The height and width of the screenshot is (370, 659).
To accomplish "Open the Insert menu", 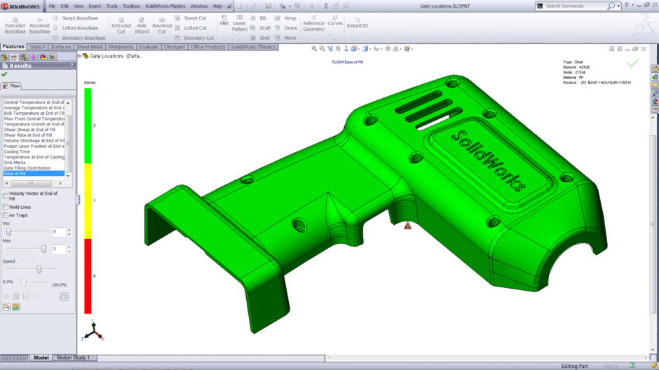I will pyautogui.click(x=95, y=6).
